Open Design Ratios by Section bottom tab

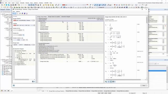[97, 91]
